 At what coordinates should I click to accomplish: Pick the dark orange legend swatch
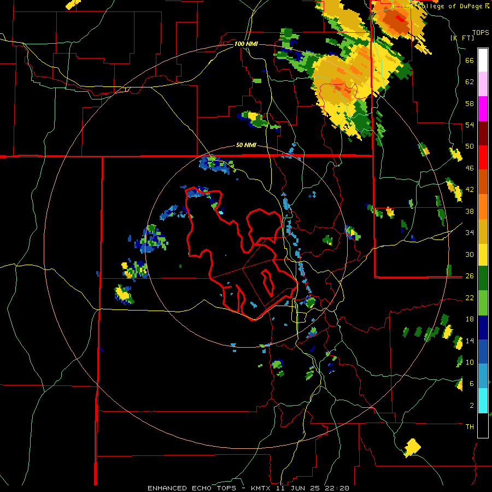pyautogui.click(x=483, y=181)
